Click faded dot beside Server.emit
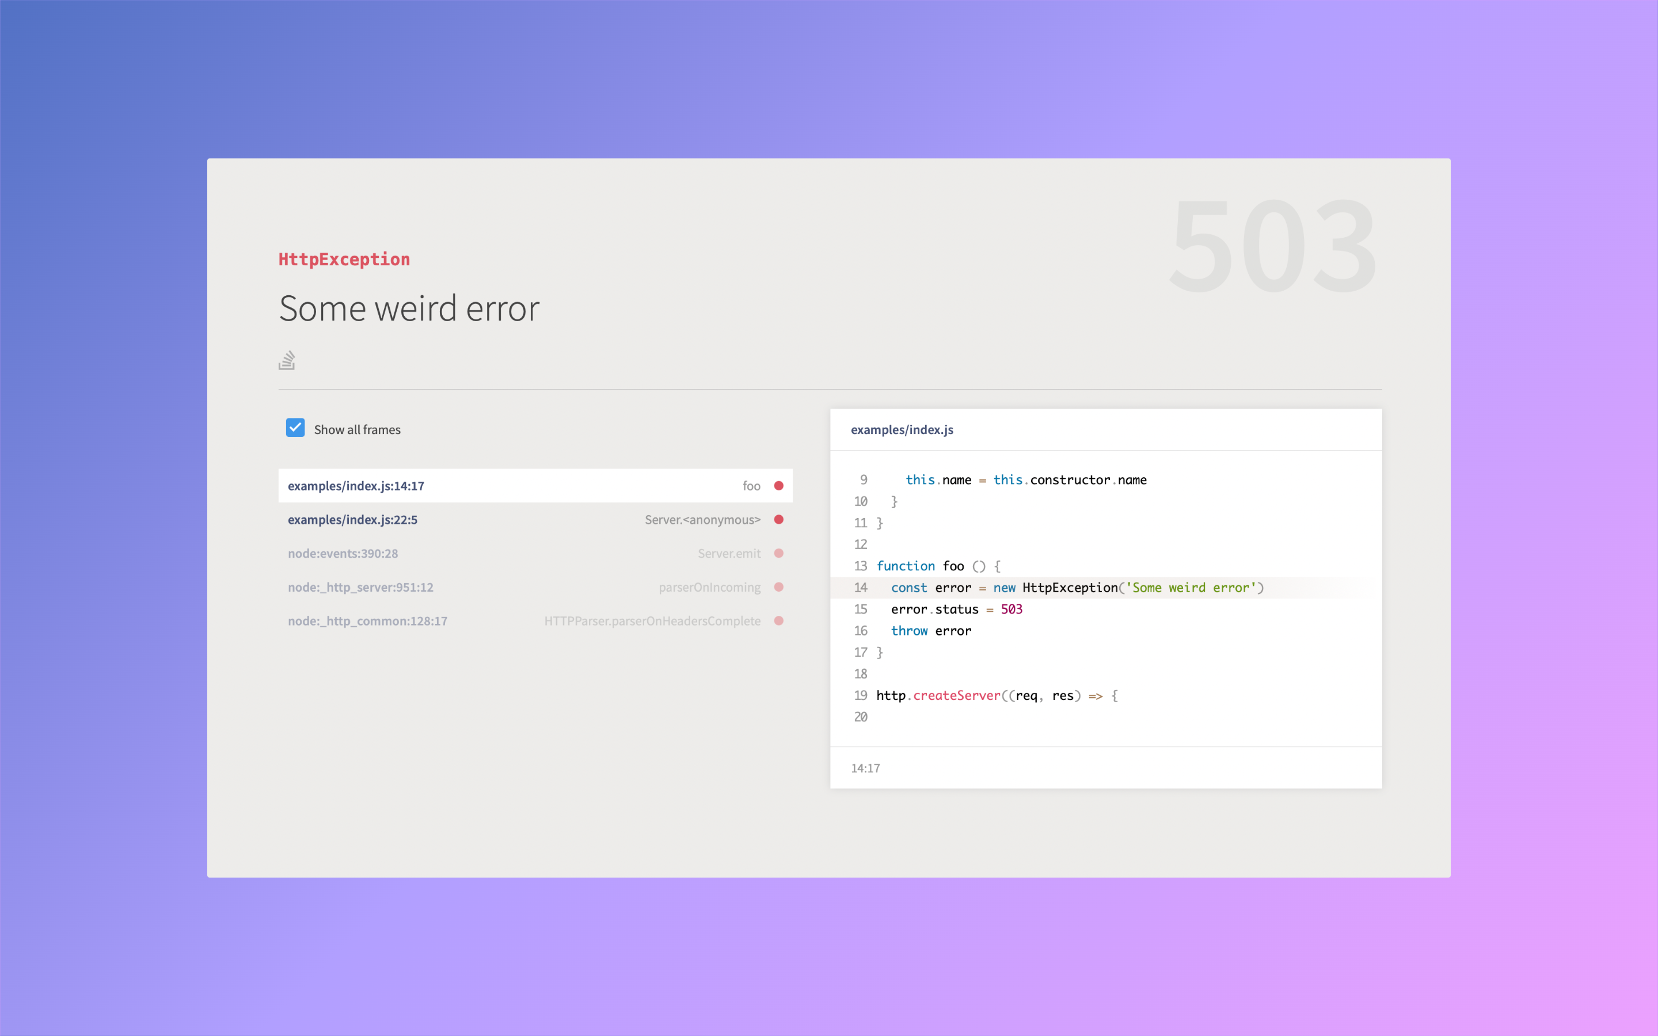Screen dimensions: 1658x1036 (778, 553)
